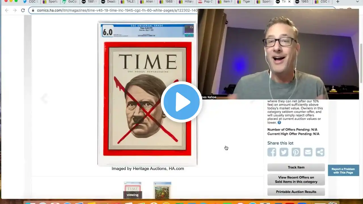Switch to the Item P tab
The width and height of the screenshot is (363, 204).
coord(225,2)
